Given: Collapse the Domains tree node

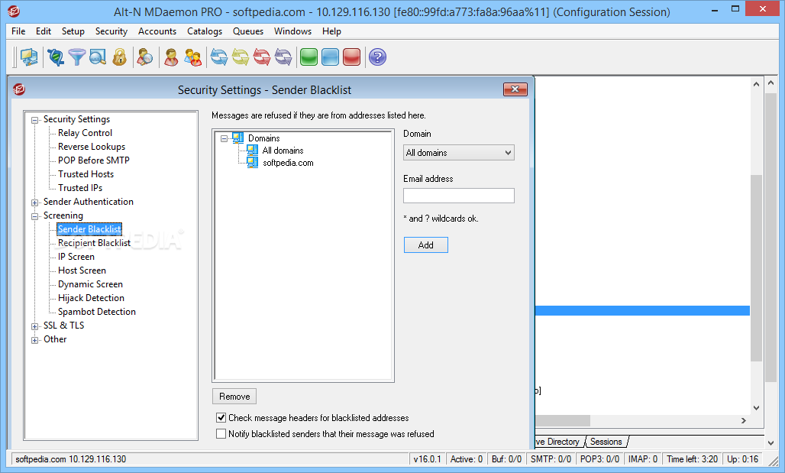Looking at the screenshot, I should point(225,139).
